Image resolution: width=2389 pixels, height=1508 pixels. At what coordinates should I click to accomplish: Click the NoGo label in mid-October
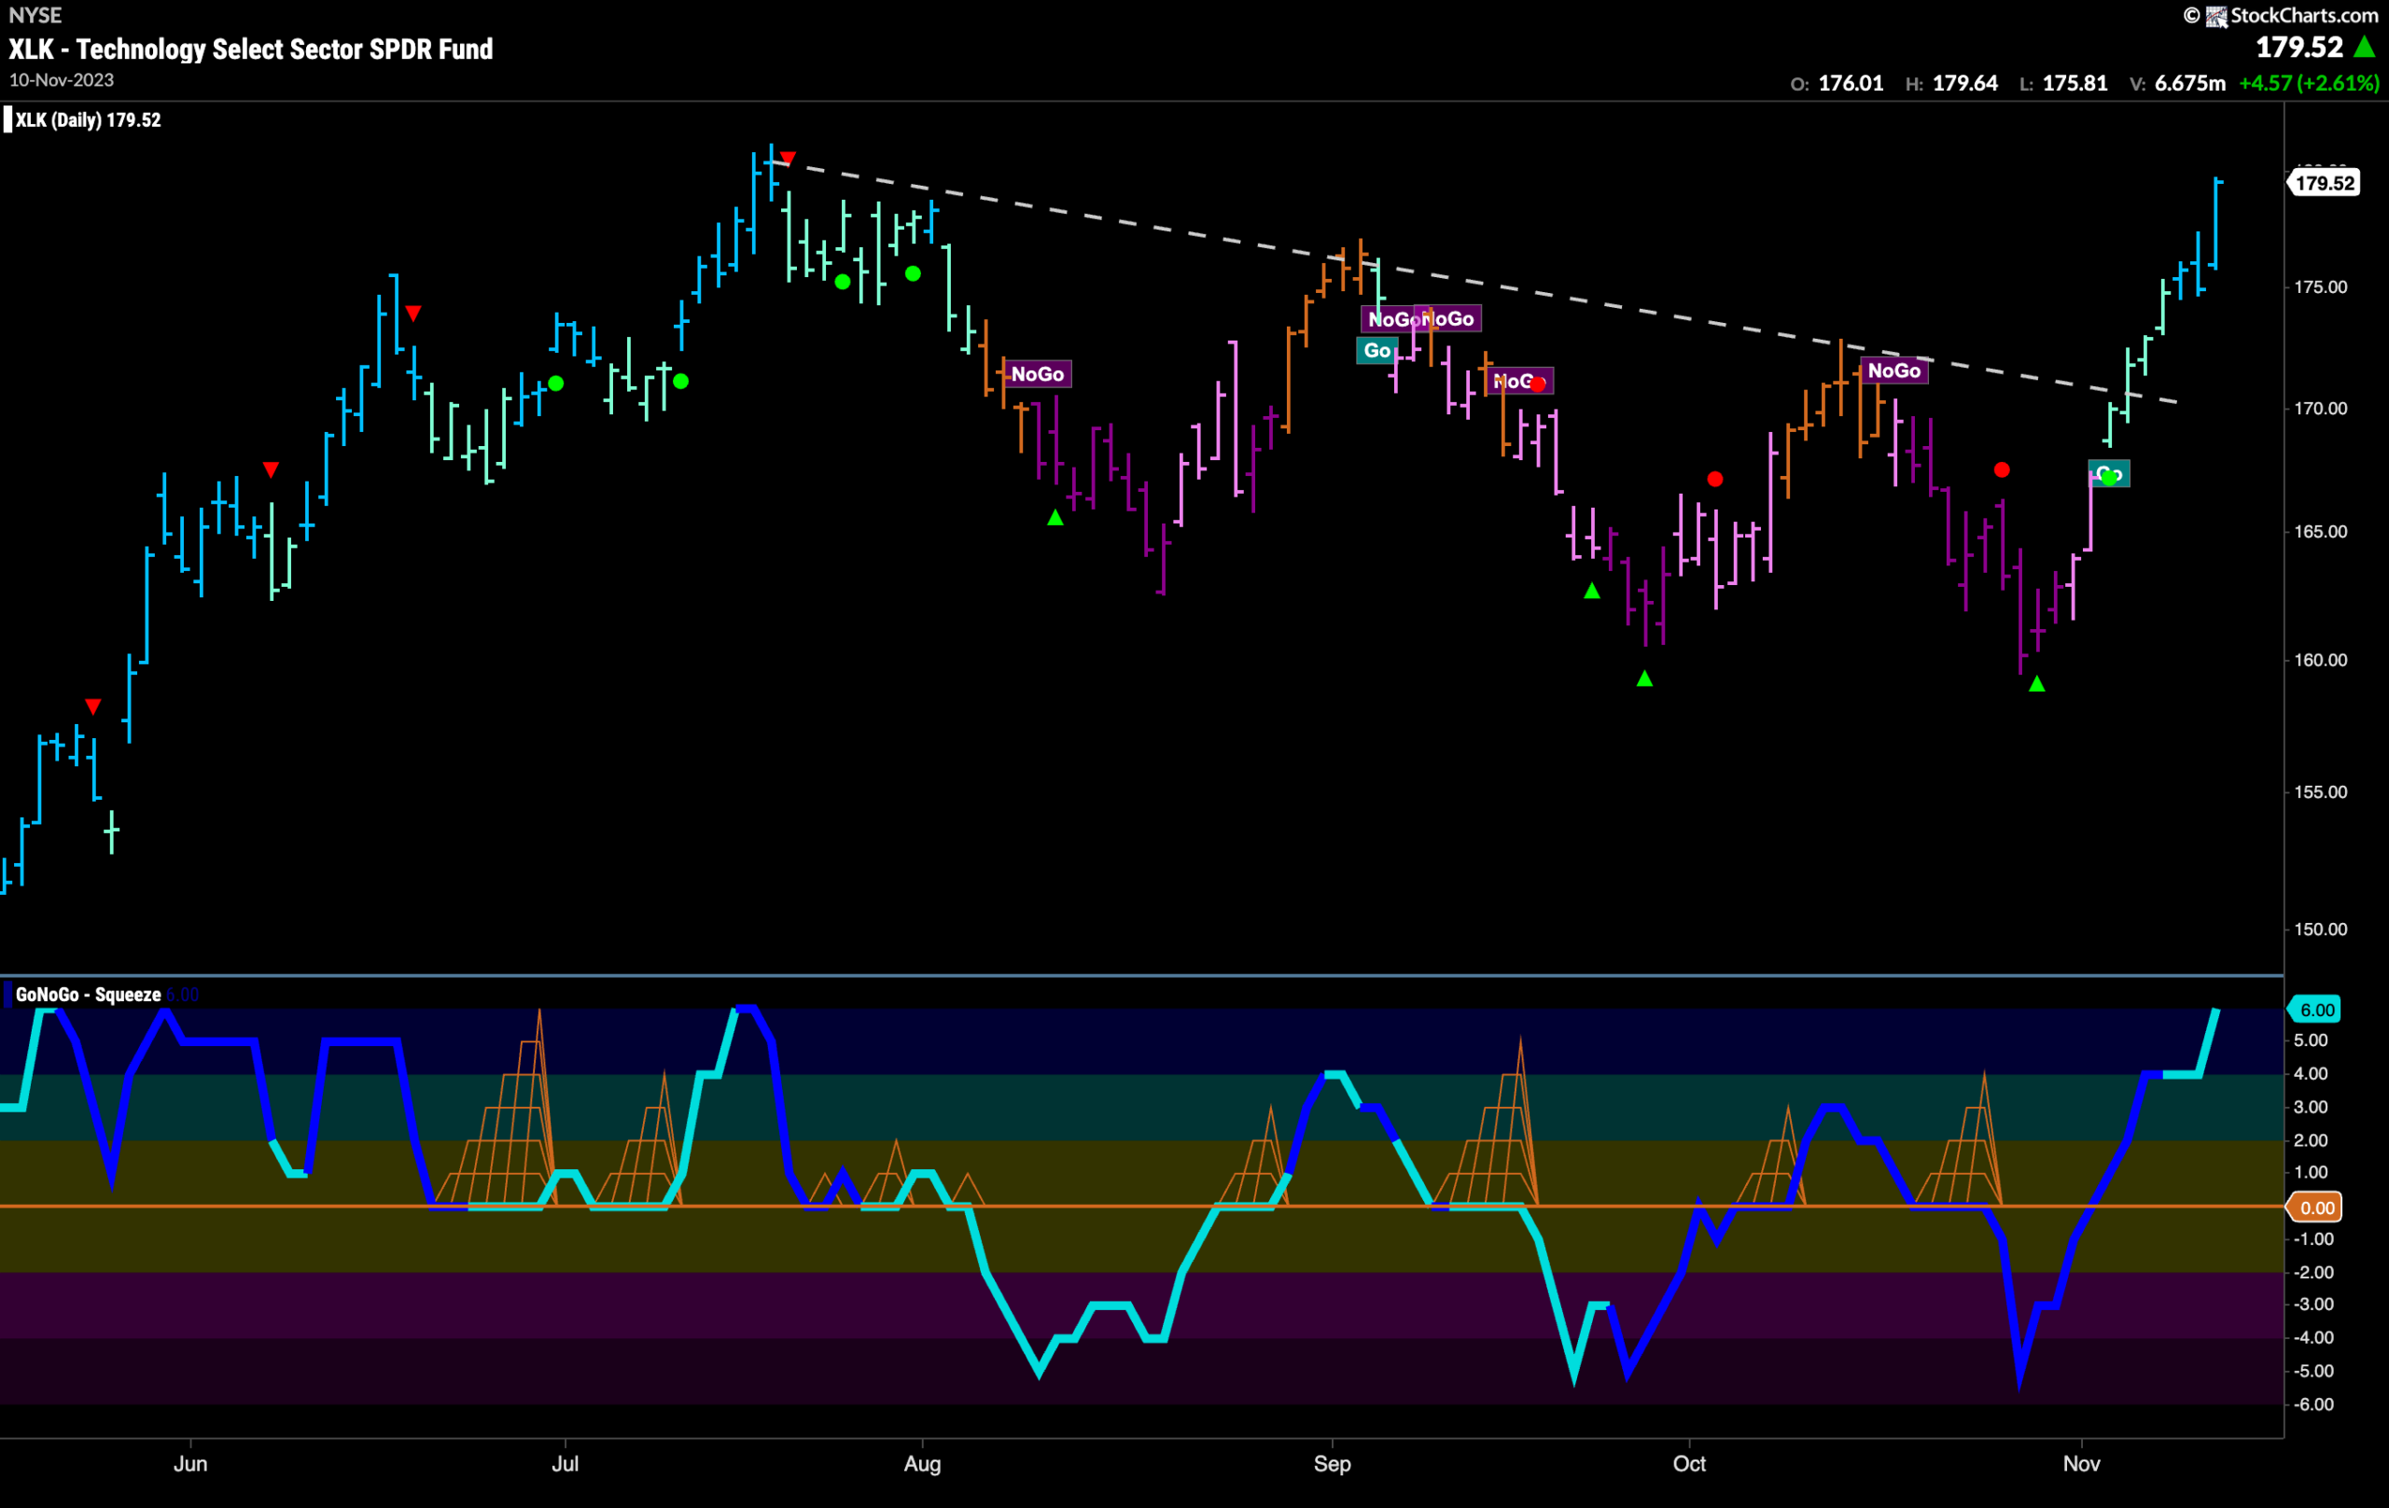tap(1894, 370)
